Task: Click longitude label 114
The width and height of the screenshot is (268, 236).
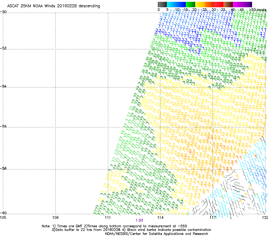Action: pos(160,217)
